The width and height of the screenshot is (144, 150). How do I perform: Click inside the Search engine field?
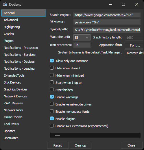point(107,15)
